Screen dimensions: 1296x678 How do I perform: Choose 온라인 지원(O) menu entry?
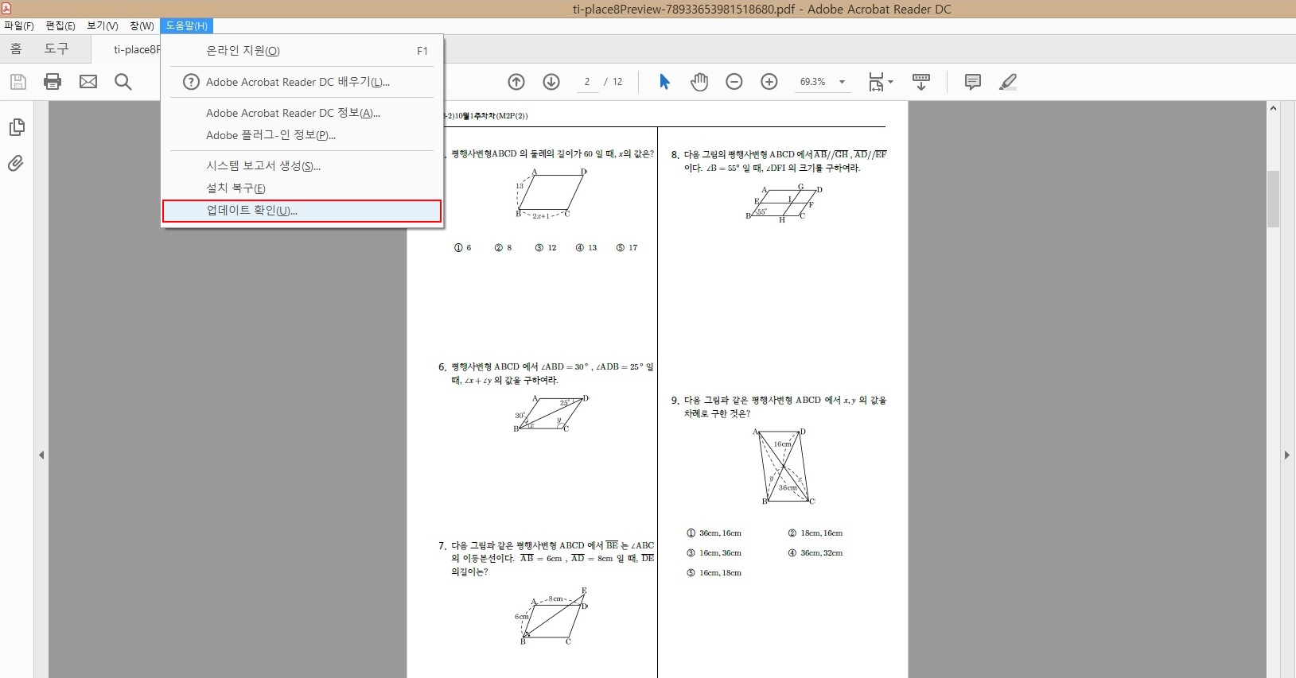302,51
